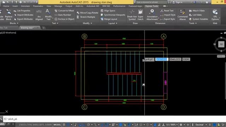The height and width of the screenshot is (127, 226).
Task: Open a new drawing tab with plus button
Action: tap(43, 28)
